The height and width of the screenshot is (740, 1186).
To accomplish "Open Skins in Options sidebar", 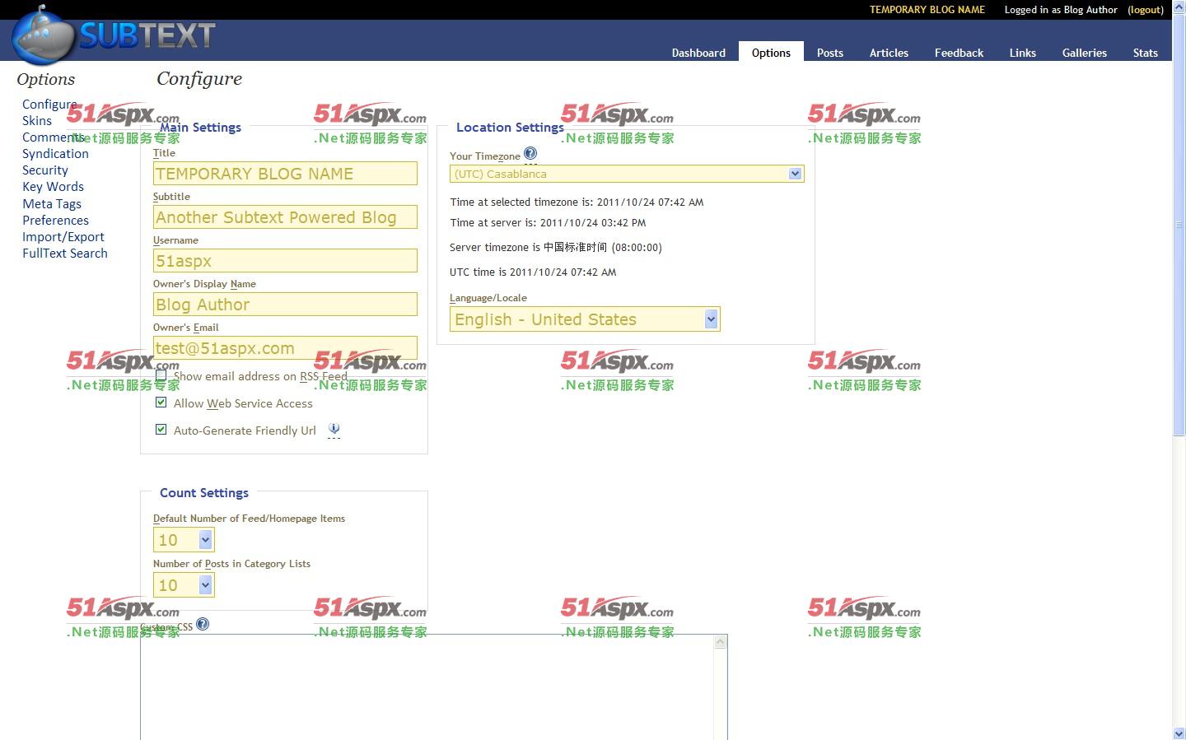I will tap(37, 121).
